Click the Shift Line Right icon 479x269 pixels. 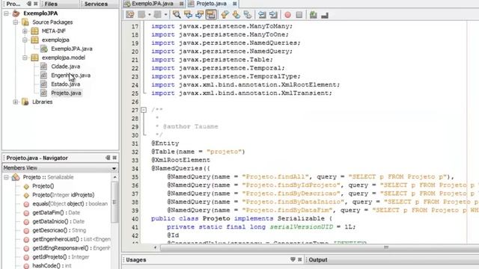pos(273,15)
